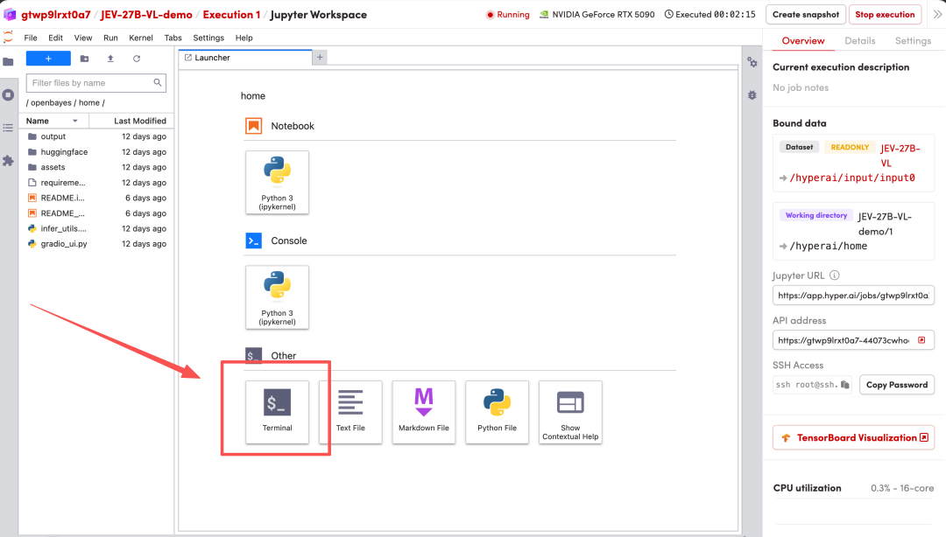Collapse right panel with double chevron
Screen dimensions: 946x537
pyautogui.click(x=937, y=15)
